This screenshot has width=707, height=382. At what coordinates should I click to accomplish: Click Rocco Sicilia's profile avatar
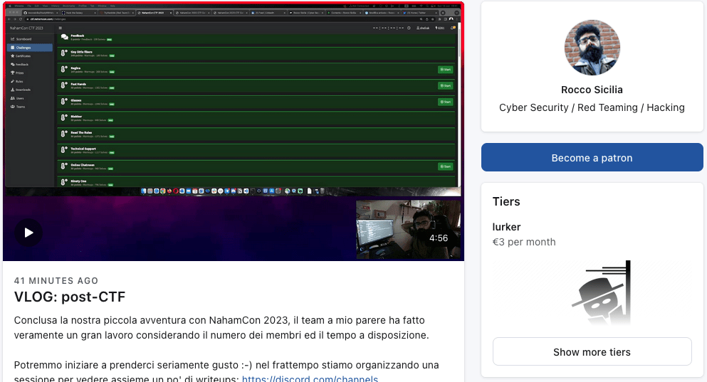tap(592, 48)
